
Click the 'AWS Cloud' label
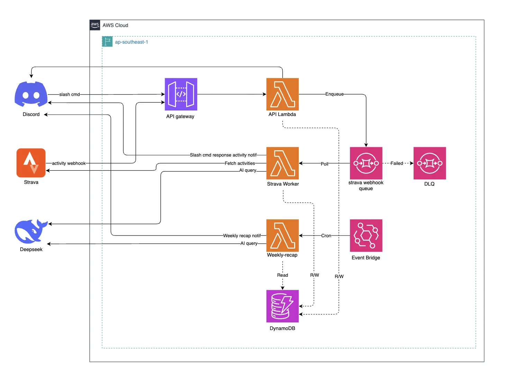pos(115,25)
